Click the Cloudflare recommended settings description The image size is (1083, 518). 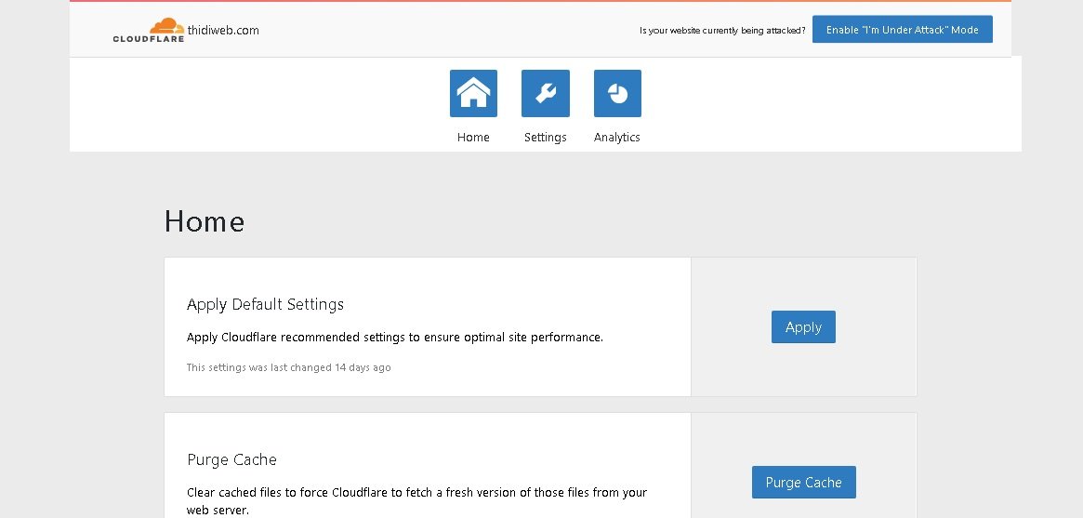[x=395, y=337]
